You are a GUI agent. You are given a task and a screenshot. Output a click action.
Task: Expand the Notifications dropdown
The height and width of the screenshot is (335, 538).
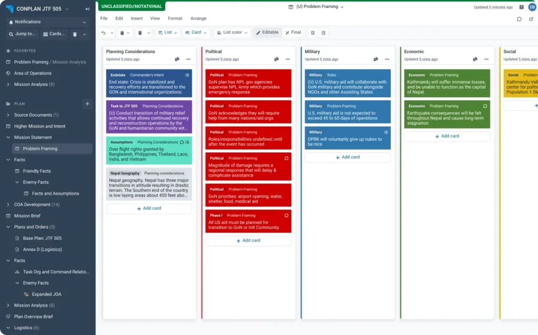[48, 22]
